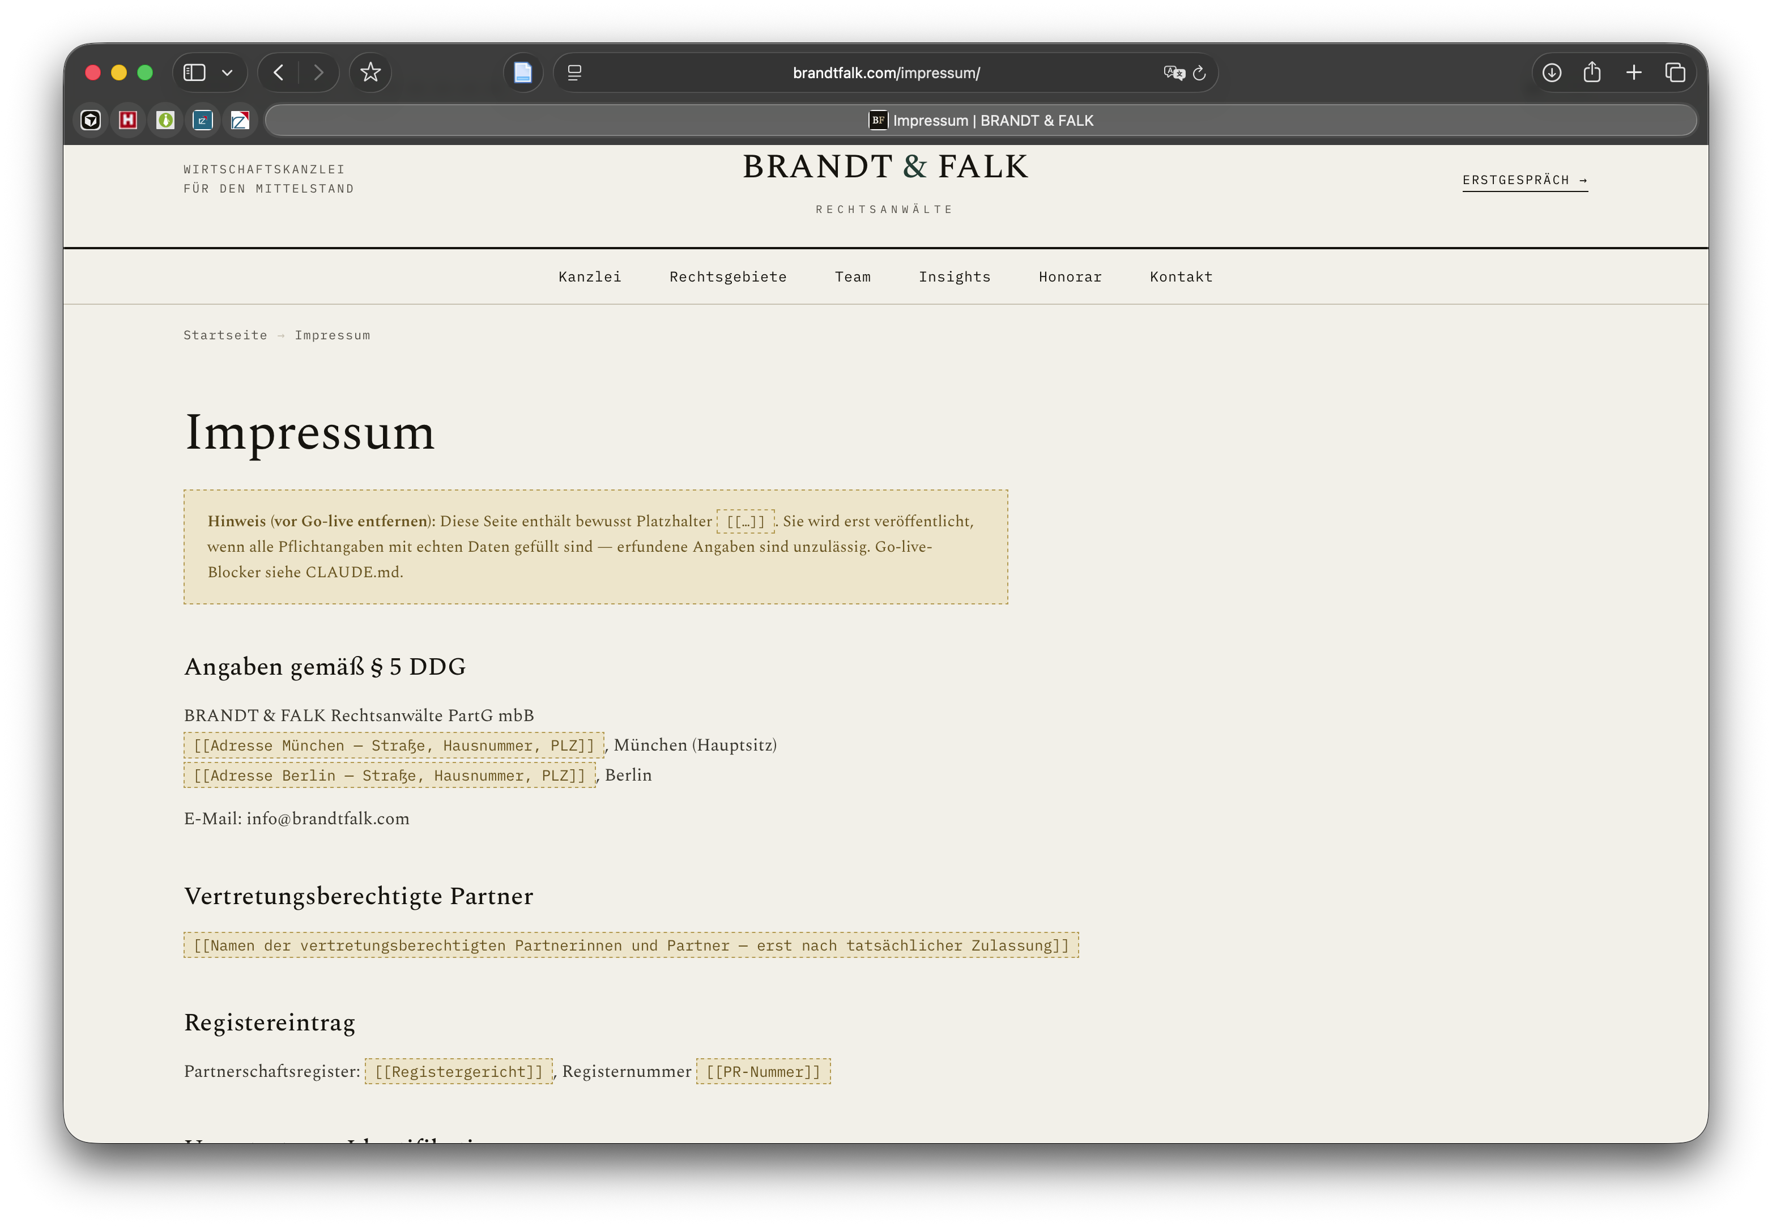Image resolution: width=1772 pixels, height=1227 pixels.
Task: Click the [[PR-Nummer]] placeholder
Action: [x=764, y=1072]
